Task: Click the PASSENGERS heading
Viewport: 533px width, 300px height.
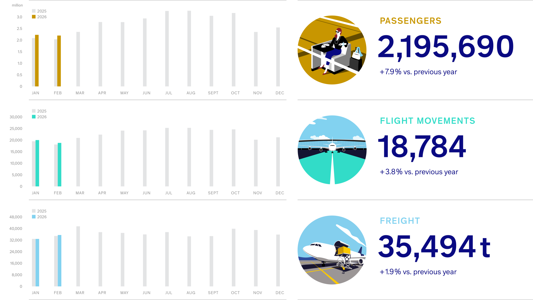Action: tap(411, 21)
